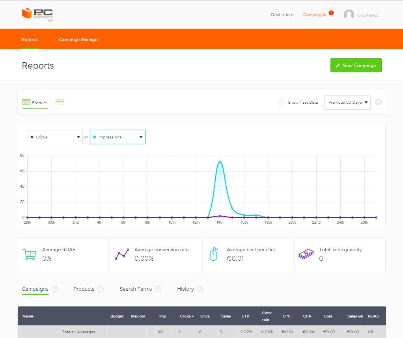
Task: Toggle the Show Test Data checkbox
Action: coord(281,103)
